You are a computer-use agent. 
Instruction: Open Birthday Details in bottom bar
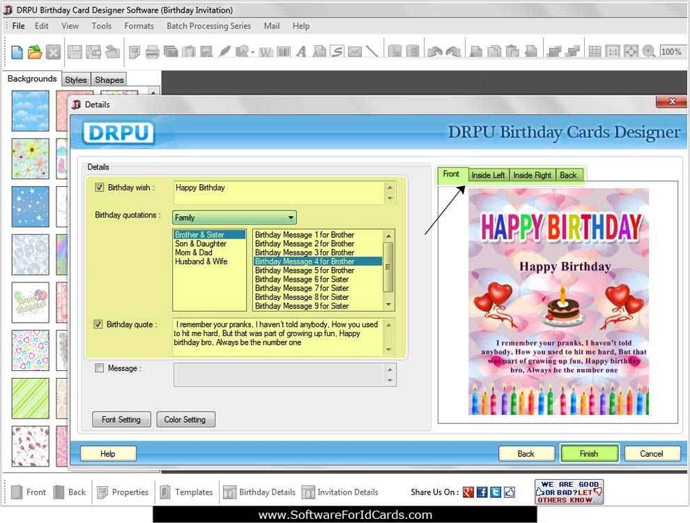pos(259,492)
